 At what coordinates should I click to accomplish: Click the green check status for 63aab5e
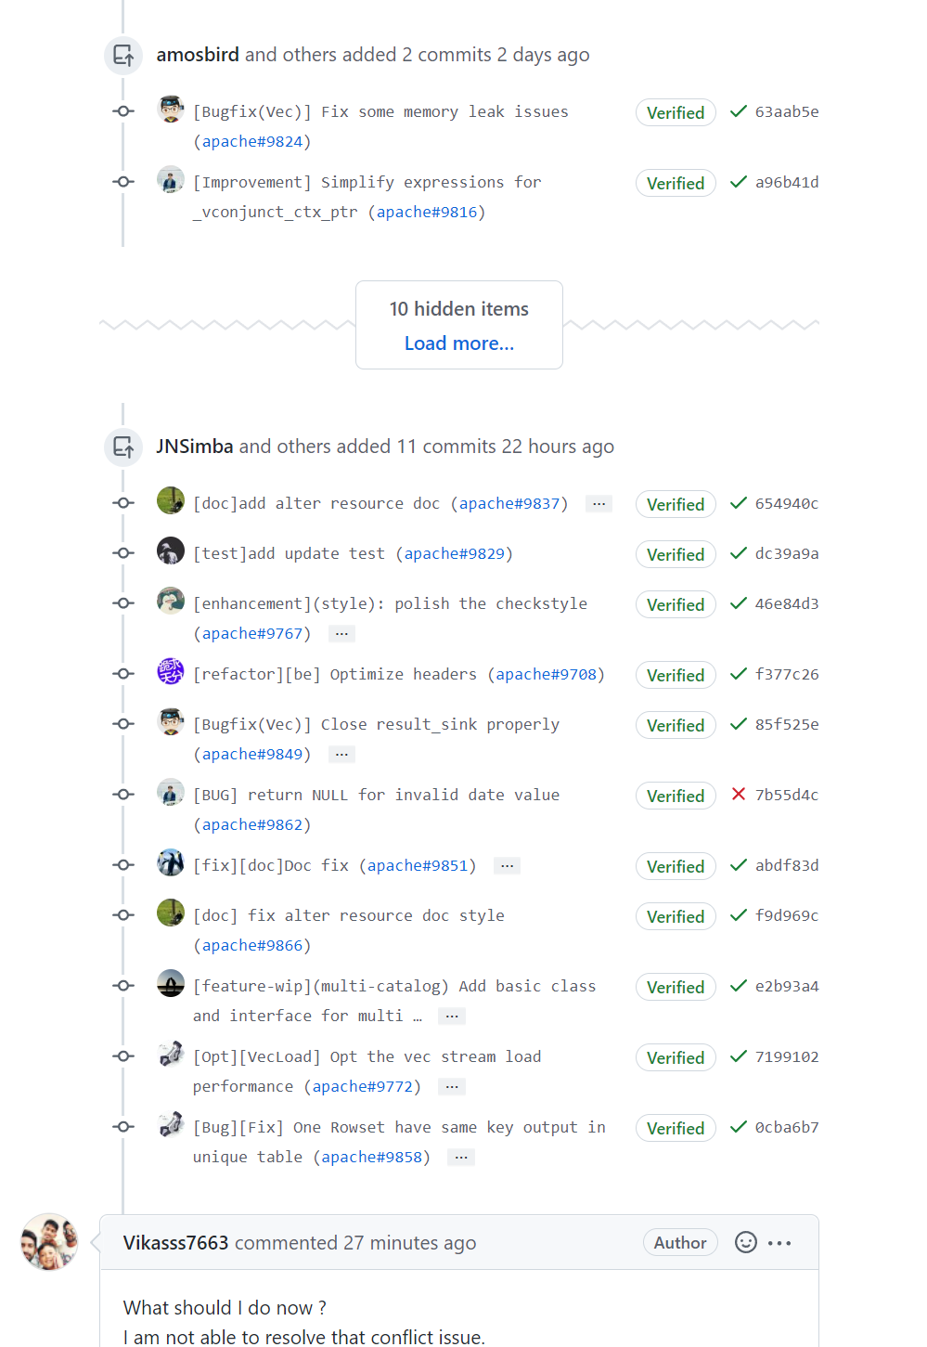tap(739, 111)
